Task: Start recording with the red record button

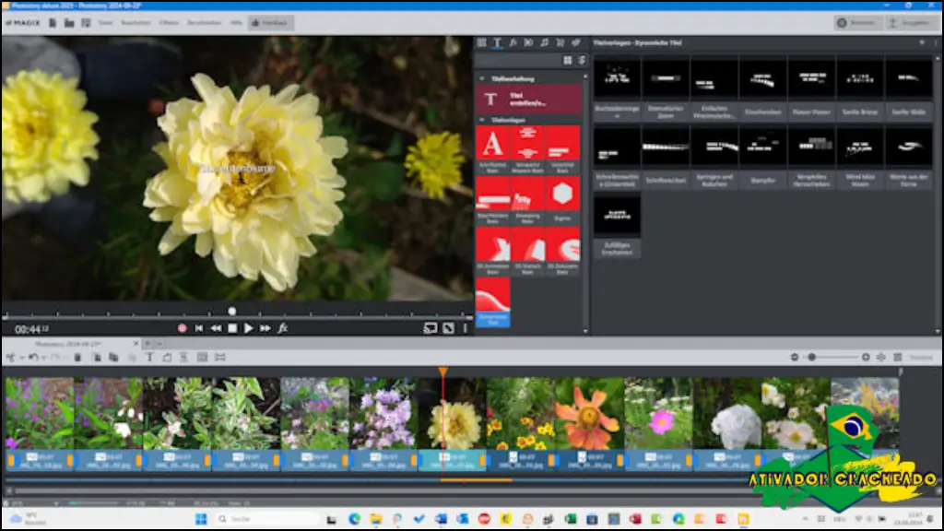Action: pyautogui.click(x=183, y=328)
